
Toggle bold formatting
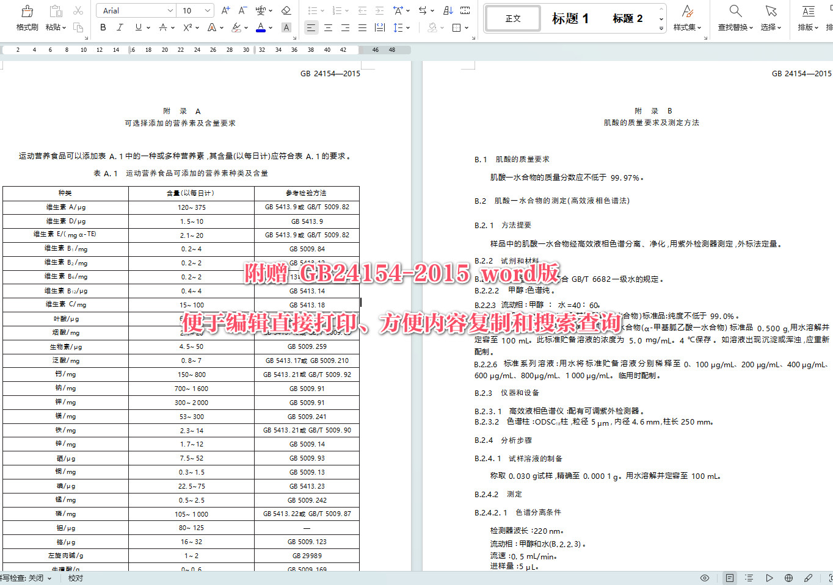click(103, 27)
